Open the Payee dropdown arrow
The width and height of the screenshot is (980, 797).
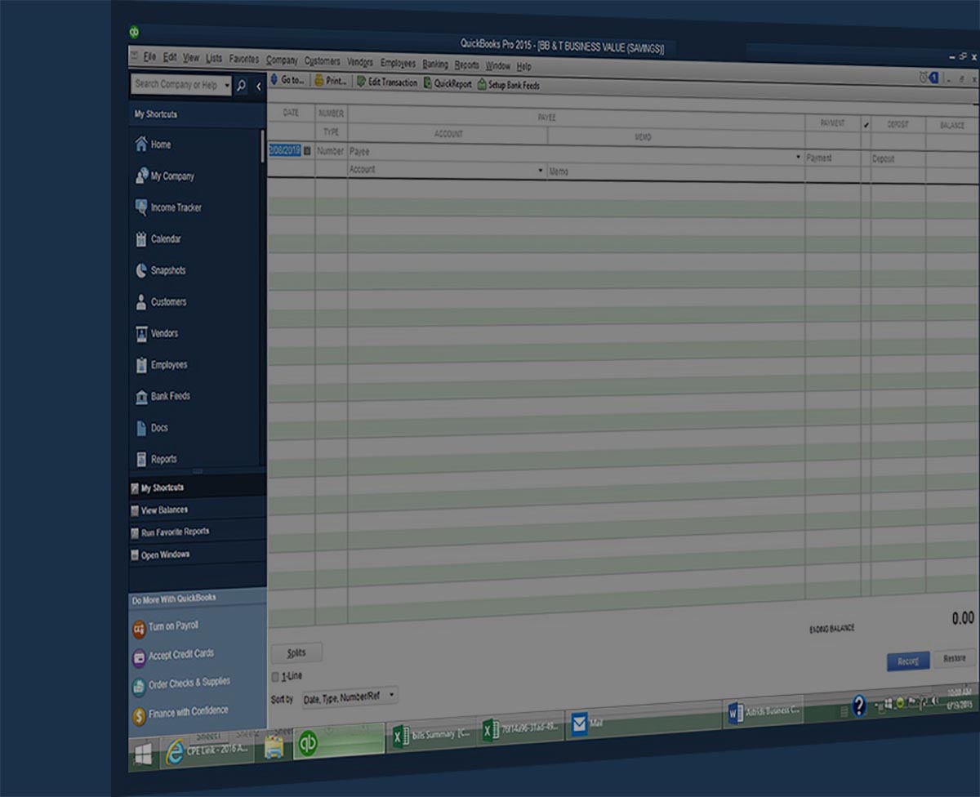(798, 157)
